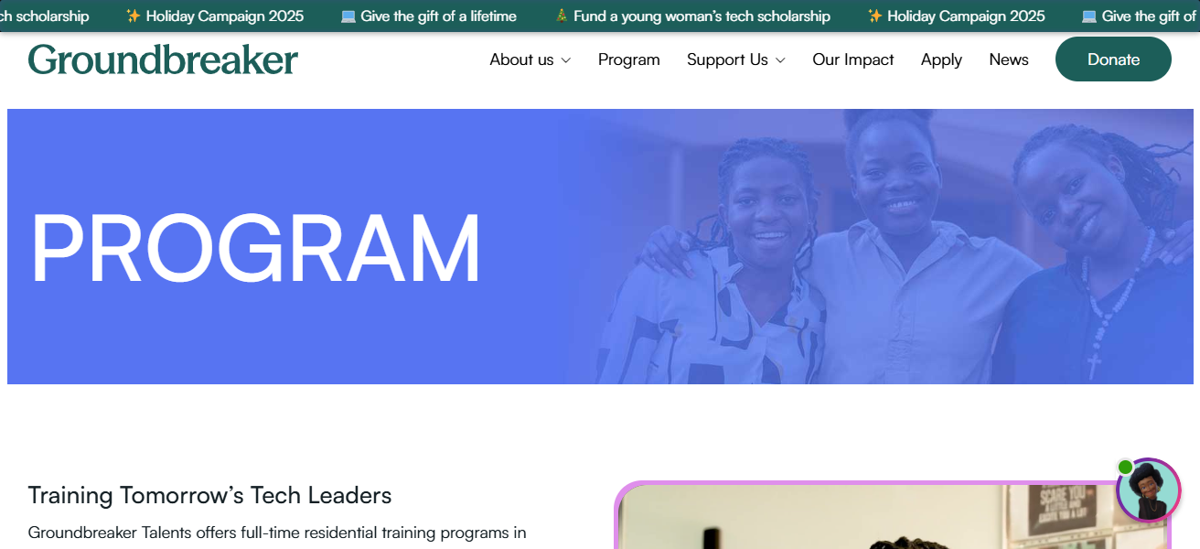Click the Fund a young woman's tech scholarship link
This screenshot has height=549, width=1200.
[702, 16]
